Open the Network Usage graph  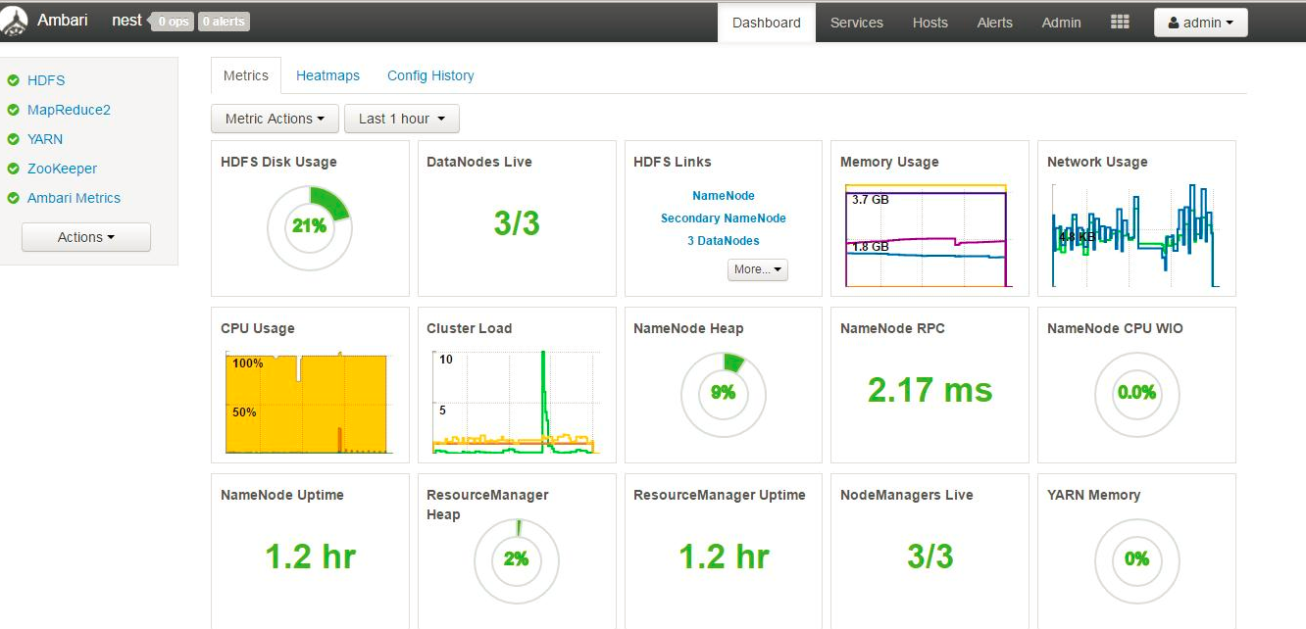[1135, 235]
